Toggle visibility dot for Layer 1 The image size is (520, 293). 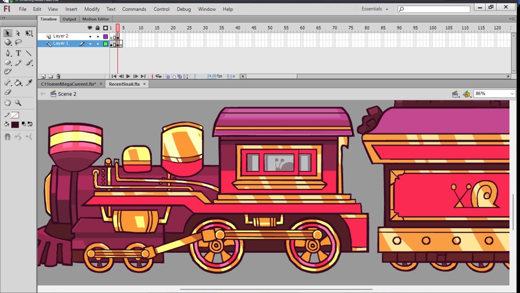[90, 44]
